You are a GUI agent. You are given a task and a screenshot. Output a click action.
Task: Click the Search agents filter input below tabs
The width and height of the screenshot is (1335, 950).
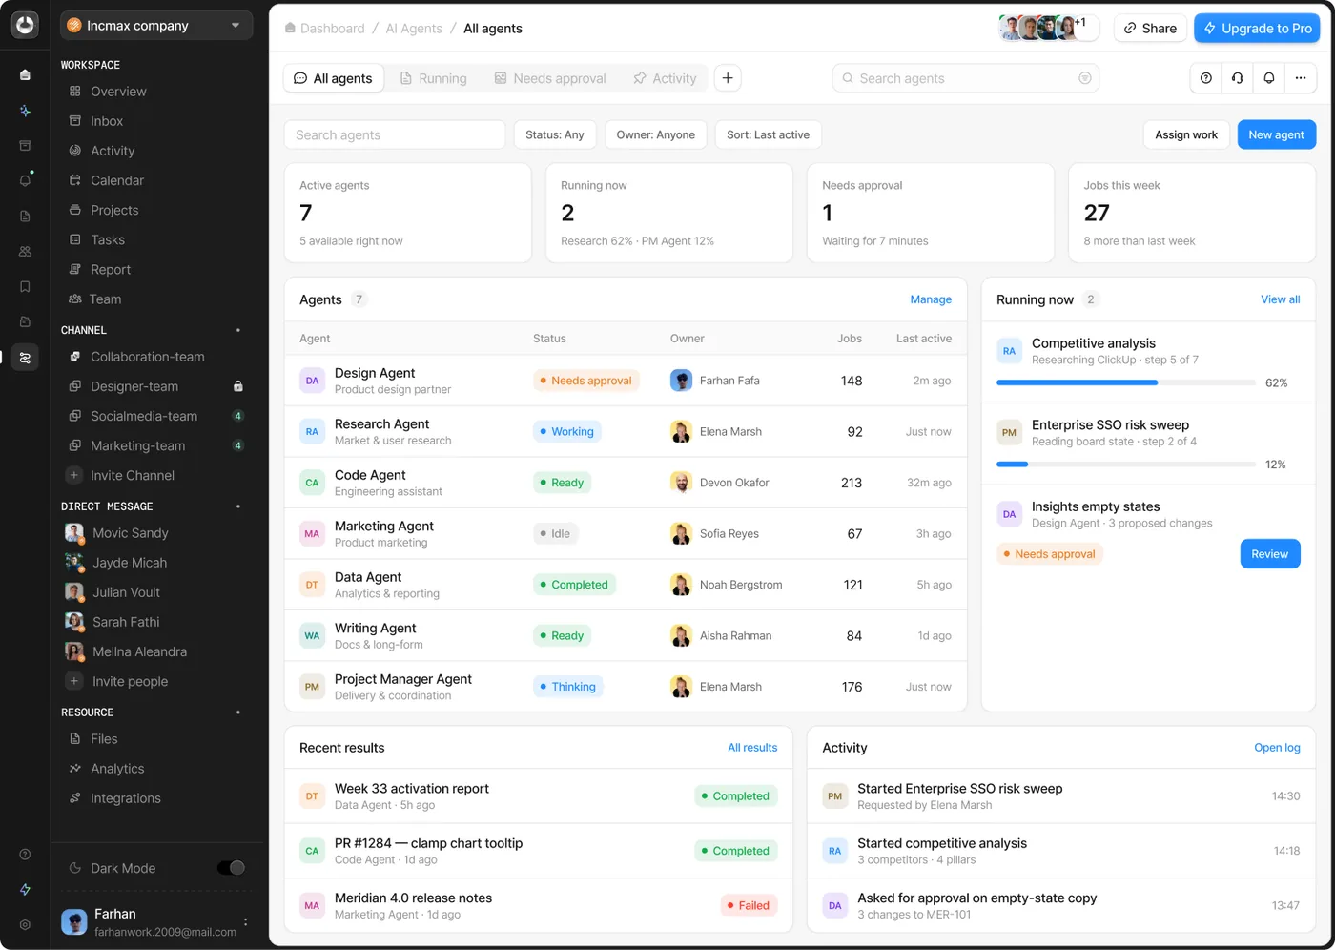coord(395,134)
